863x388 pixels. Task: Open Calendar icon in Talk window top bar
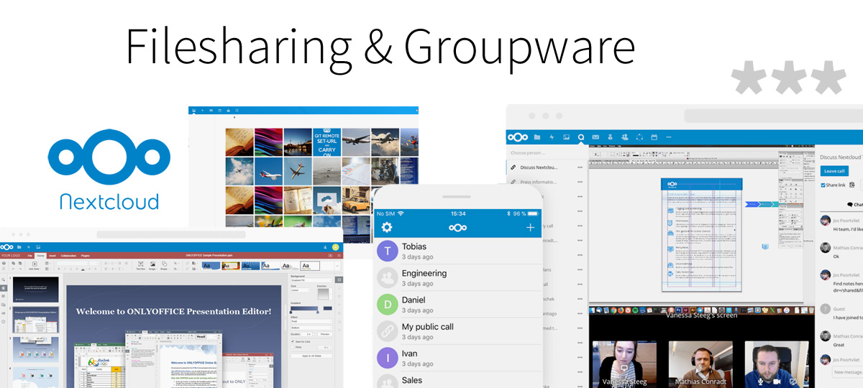point(654,137)
